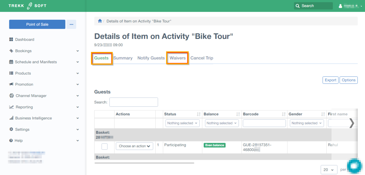Open the Notify Guests tab
Image resolution: width=365 pixels, height=175 pixels.
[x=151, y=58]
